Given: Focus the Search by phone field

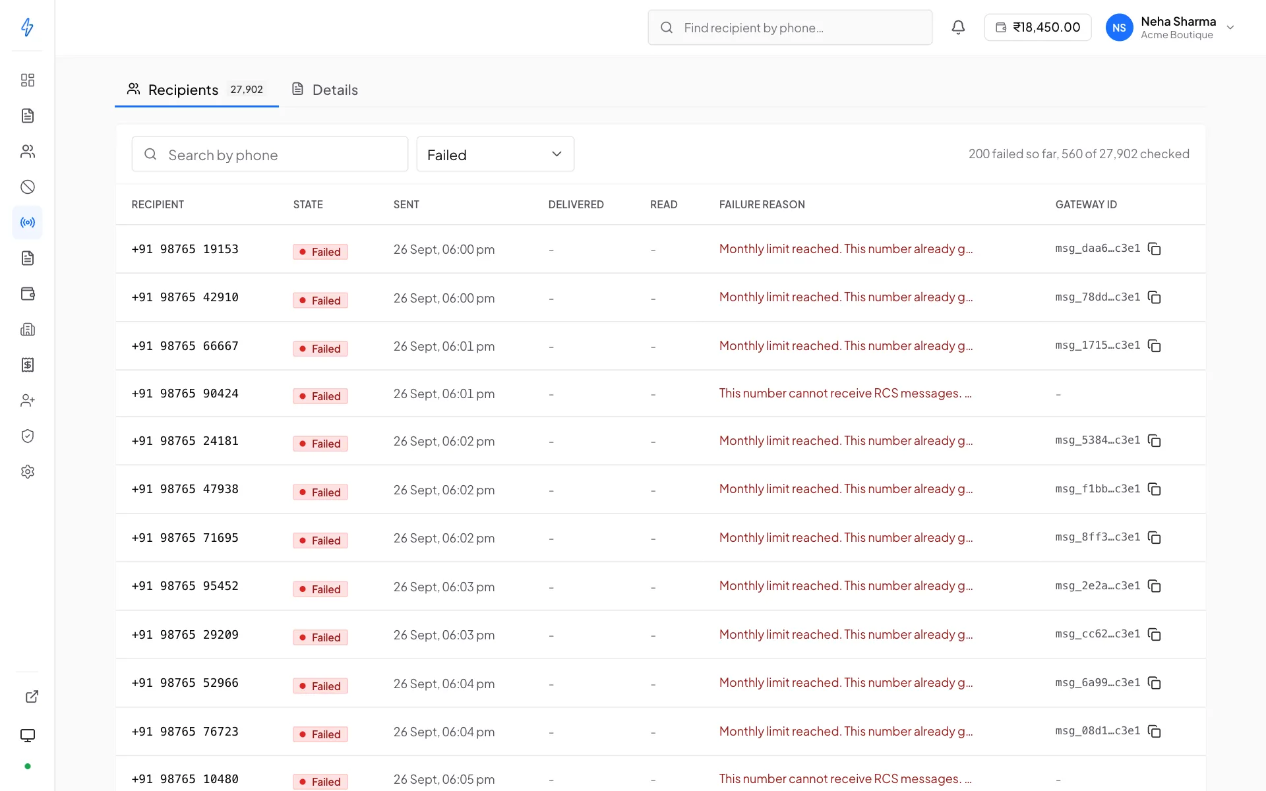Looking at the screenshot, I should (x=270, y=154).
